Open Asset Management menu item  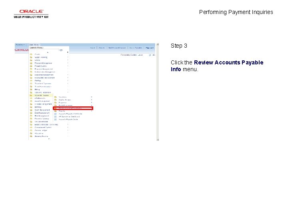pos(42,101)
